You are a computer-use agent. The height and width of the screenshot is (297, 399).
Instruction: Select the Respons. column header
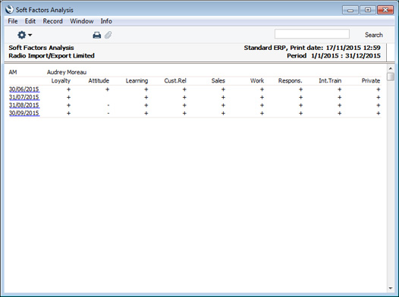point(290,81)
